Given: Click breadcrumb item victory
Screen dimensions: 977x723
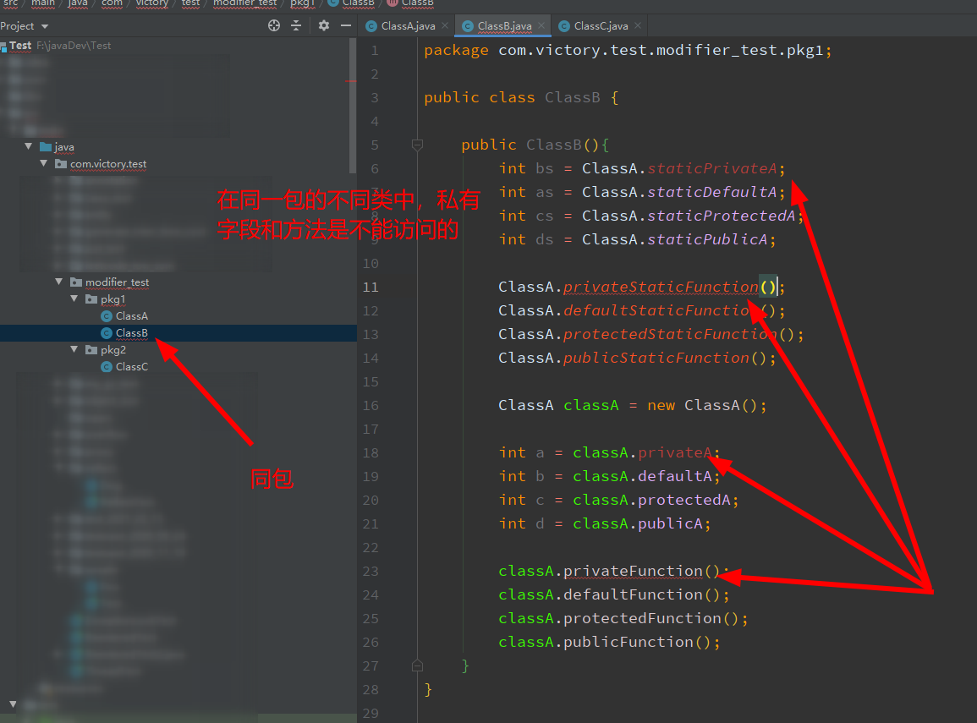Looking at the screenshot, I should (x=152, y=3).
